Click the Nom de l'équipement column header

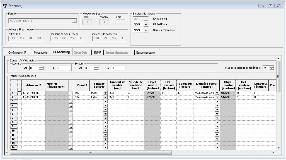point(57,85)
